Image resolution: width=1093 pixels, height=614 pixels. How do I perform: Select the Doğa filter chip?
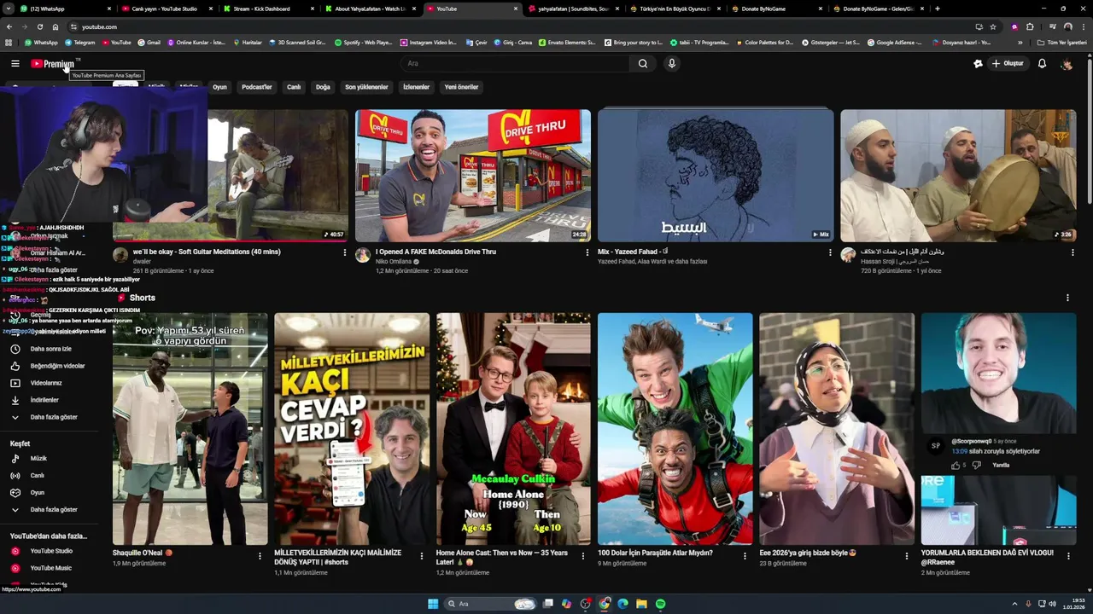[x=323, y=87]
